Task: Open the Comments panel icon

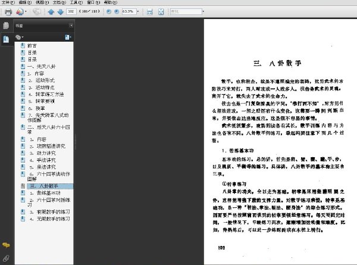Action: (6, 245)
